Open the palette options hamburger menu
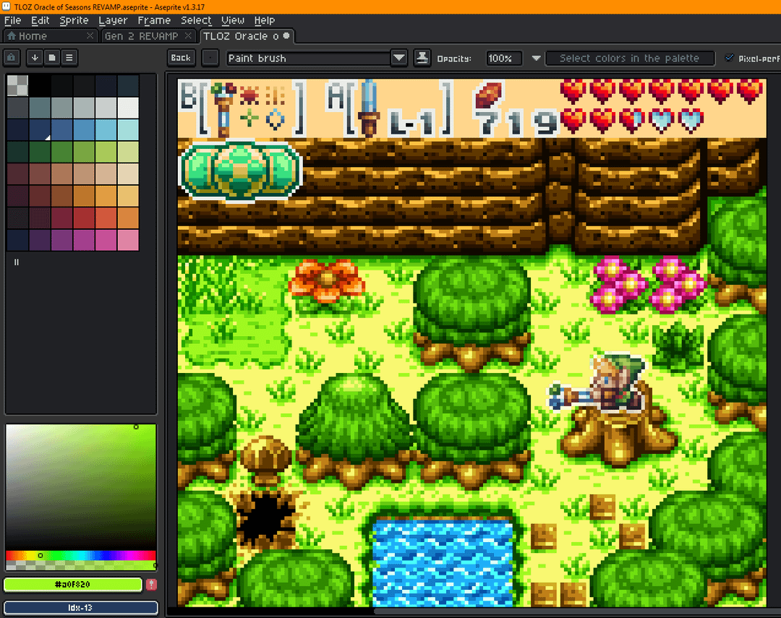Screen dimensions: 781x618 (69, 58)
